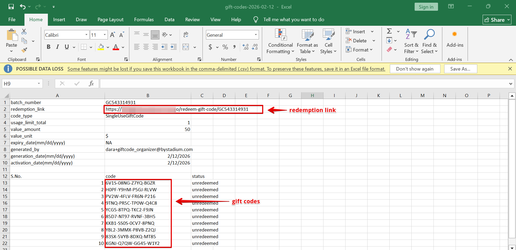Screen dimensions: 516x250
Task: Open Conditional Formatting menu
Action: point(280,42)
